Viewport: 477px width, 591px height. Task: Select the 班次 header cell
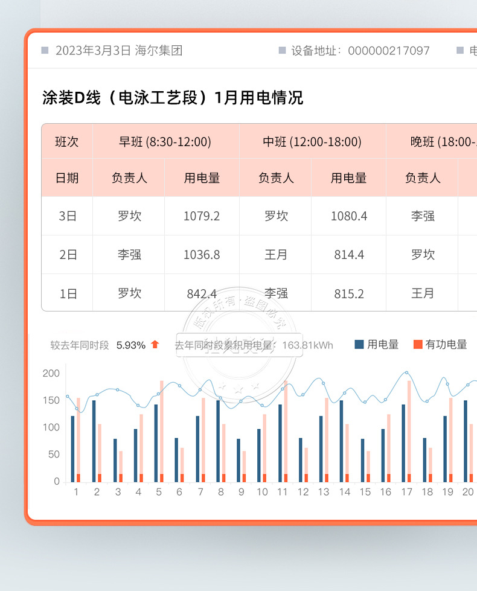pyautogui.click(x=67, y=142)
